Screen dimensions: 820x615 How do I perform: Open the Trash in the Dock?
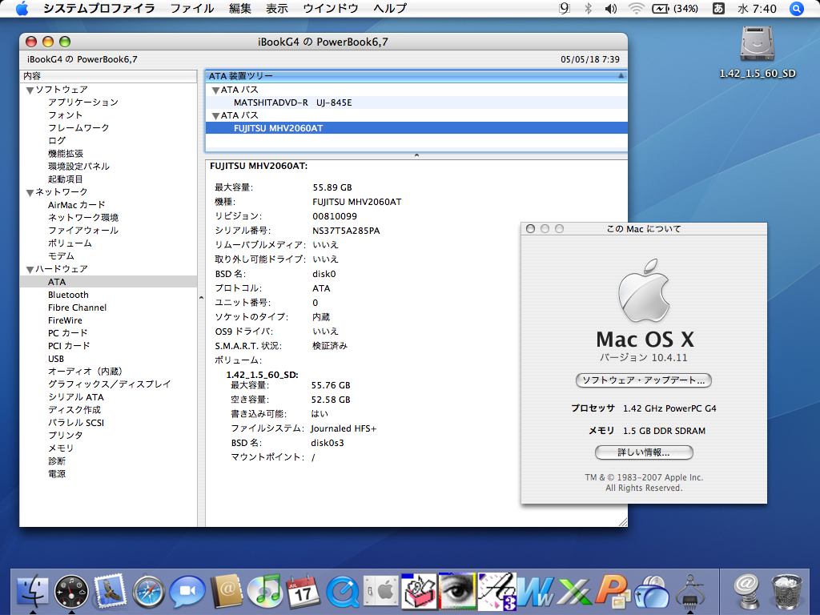[x=786, y=591]
